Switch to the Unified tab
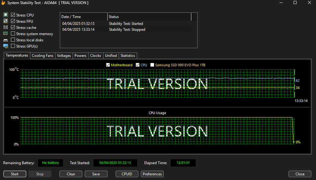Image resolution: width=316 pixels, height=180 pixels. [x=111, y=56]
